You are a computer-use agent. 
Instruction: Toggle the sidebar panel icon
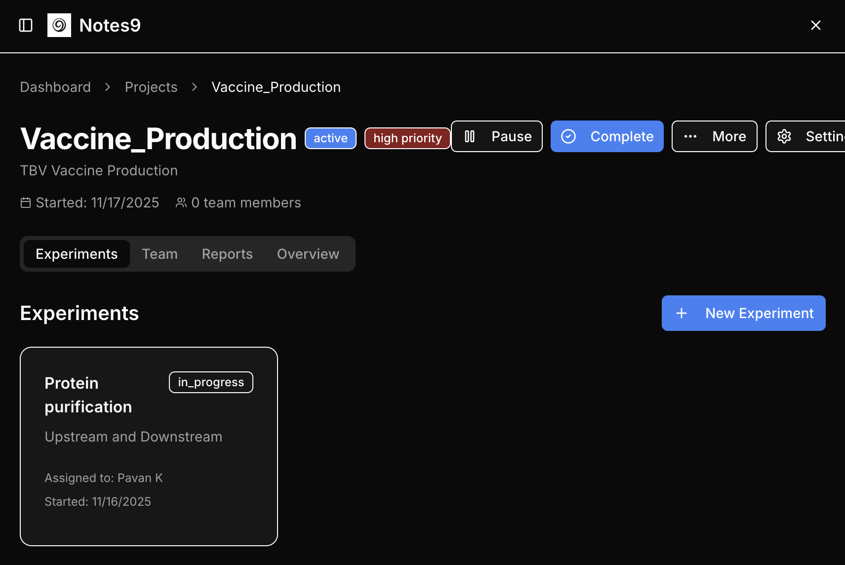[x=26, y=25]
